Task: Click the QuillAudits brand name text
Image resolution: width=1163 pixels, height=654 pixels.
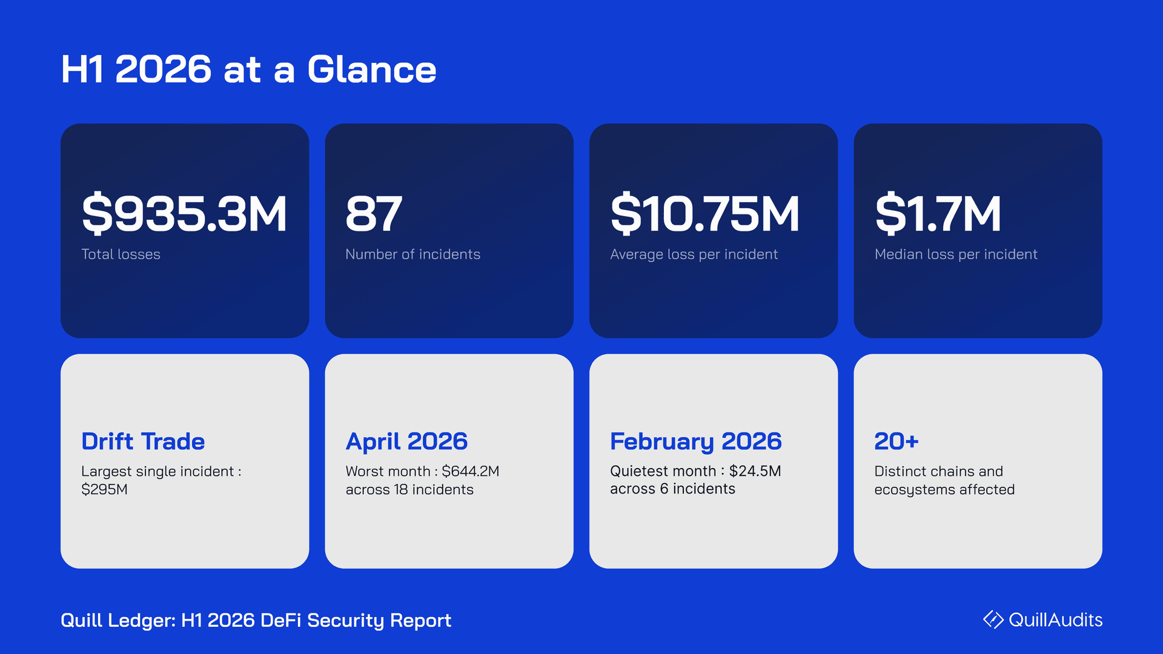Action: pos(1056,619)
